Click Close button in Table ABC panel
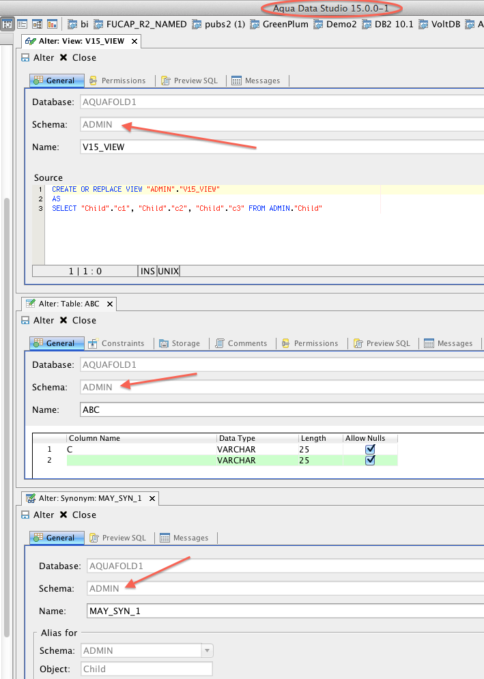 [78, 321]
